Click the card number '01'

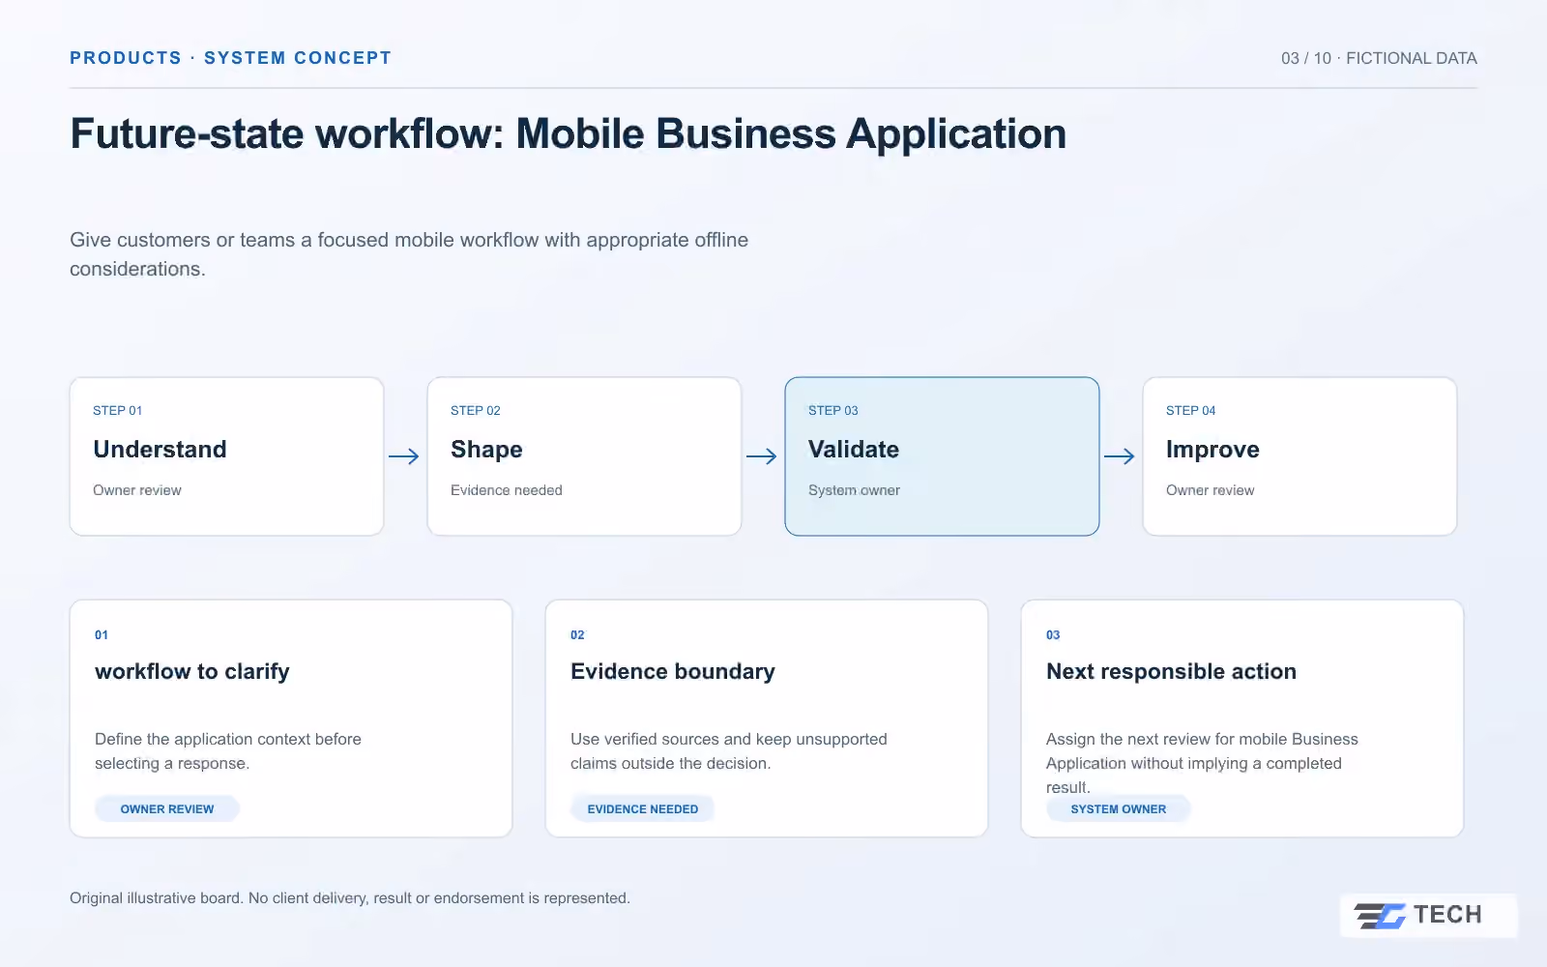point(102,635)
